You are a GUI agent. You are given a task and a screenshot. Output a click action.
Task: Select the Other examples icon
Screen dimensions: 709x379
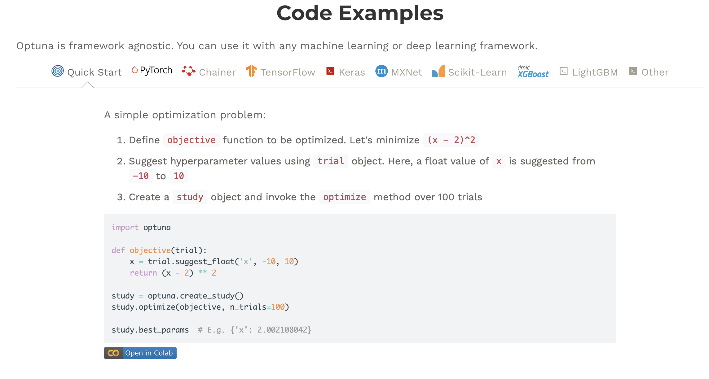tap(632, 71)
